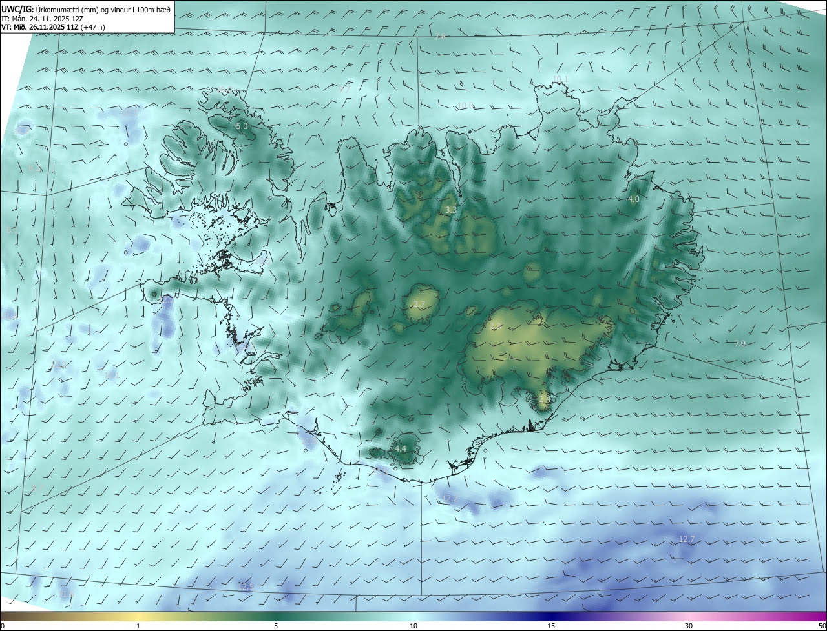The height and width of the screenshot is (631, 827).
Task: Click the 5 label on the color scale
Action: 276,626
